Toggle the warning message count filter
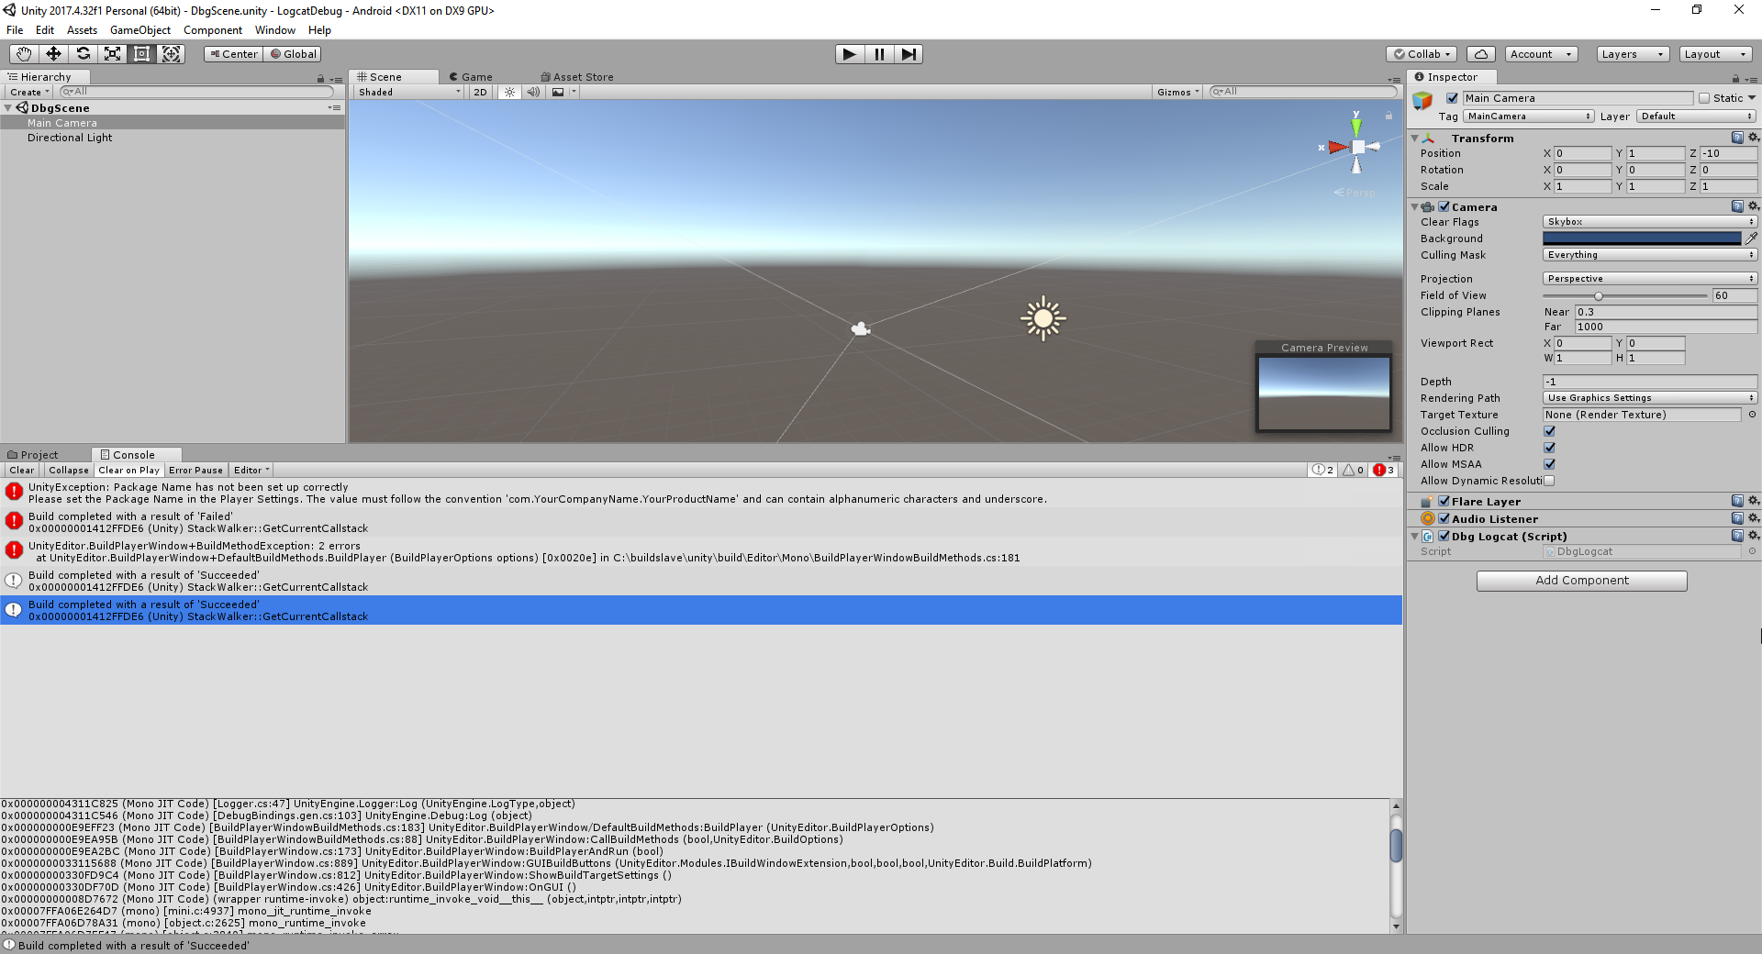 [x=1354, y=470]
